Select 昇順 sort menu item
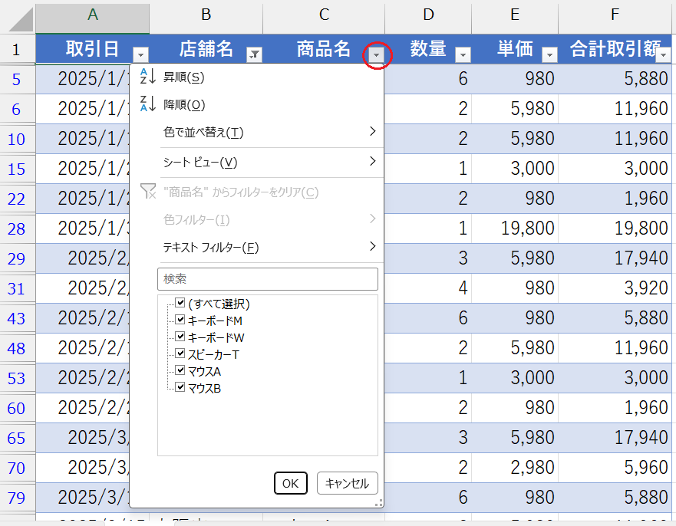676x526 pixels. coord(184,77)
